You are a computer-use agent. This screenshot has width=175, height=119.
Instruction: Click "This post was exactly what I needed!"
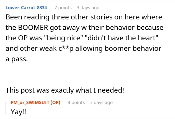coord(65,90)
